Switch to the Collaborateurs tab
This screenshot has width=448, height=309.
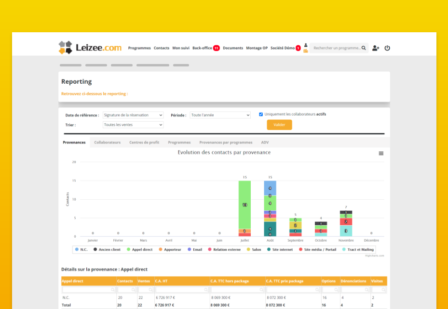pyautogui.click(x=109, y=142)
